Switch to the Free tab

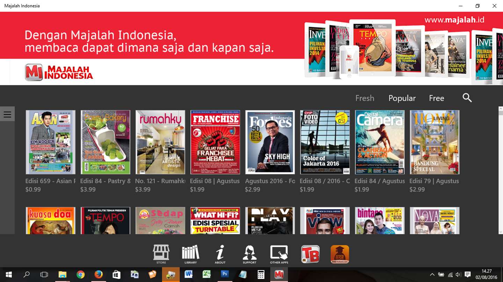point(436,98)
